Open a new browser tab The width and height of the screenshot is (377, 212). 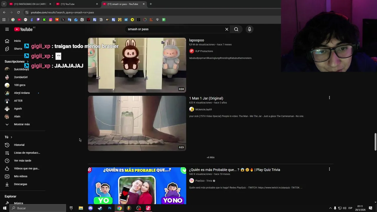[151, 4]
